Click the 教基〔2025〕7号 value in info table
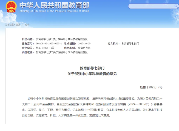Viewport: 179px width, 131px height. point(45,48)
